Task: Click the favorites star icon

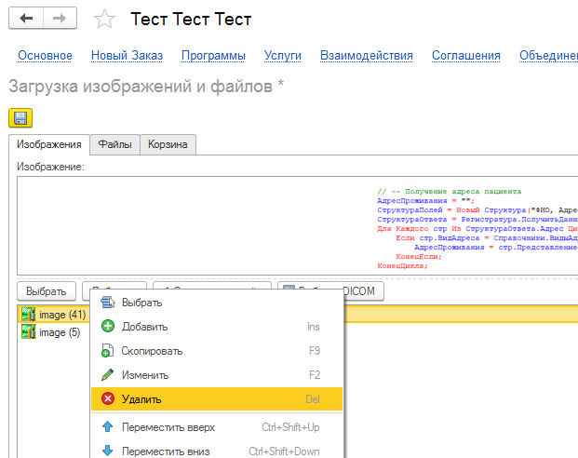Action: pos(105,20)
